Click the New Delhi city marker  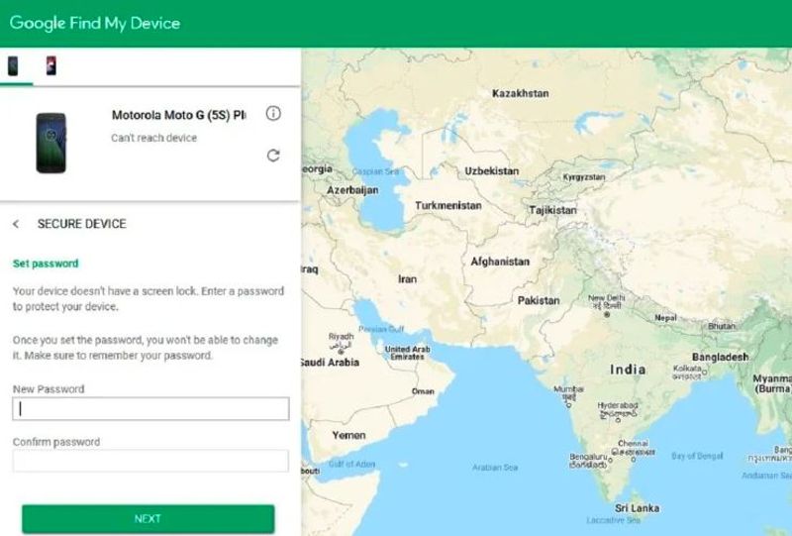tap(607, 314)
